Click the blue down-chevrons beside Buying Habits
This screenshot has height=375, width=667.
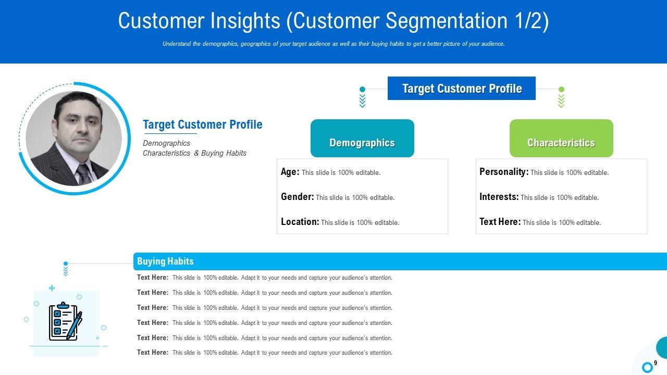(66, 272)
